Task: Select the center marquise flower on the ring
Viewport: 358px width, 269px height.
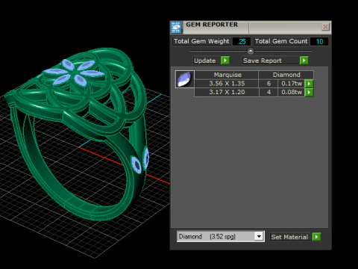Action: (75, 72)
